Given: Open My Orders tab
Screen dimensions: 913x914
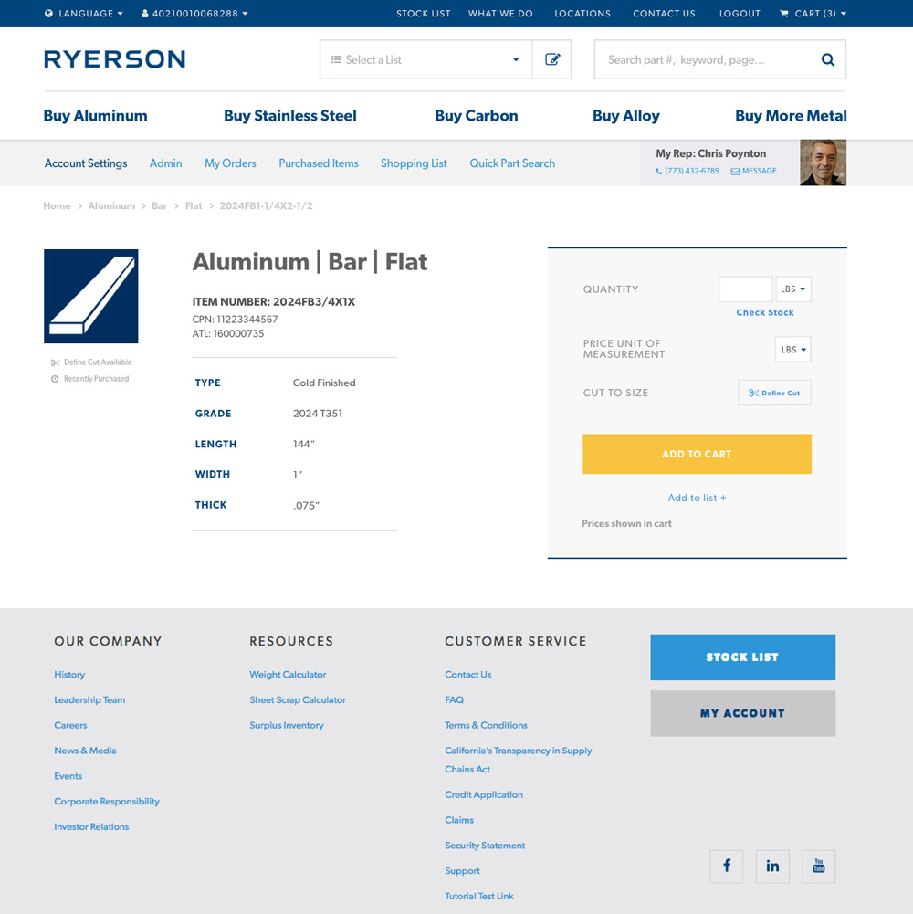Looking at the screenshot, I should pos(230,163).
